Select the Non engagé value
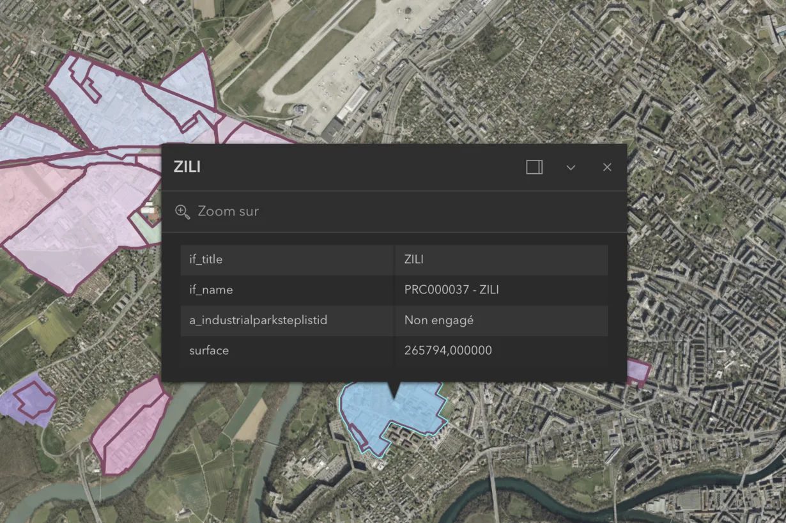Image resolution: width=786 pixels, height=523 pixels. [438, 320]
